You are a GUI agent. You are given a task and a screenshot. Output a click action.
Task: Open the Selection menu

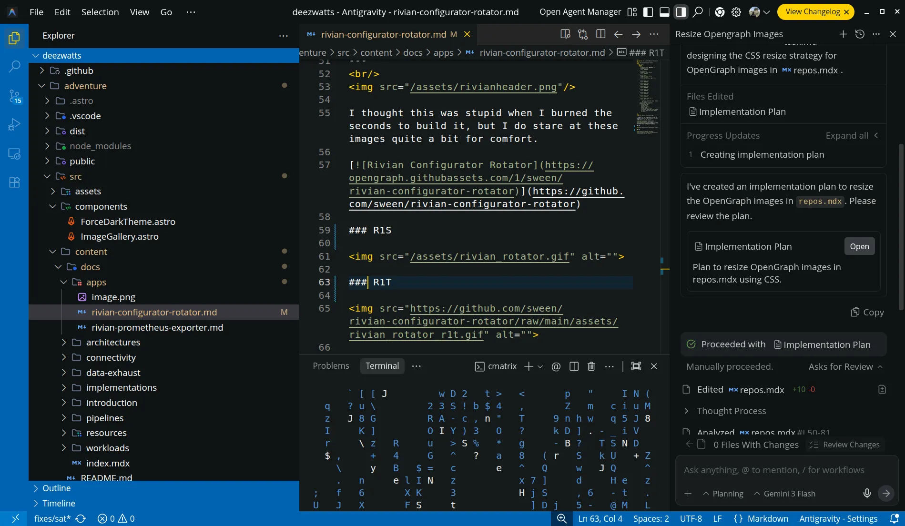click(x=100, y=12)
